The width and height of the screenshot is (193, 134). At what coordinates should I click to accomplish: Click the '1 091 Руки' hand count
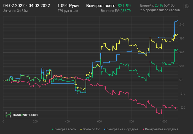(x=68, y=6)
